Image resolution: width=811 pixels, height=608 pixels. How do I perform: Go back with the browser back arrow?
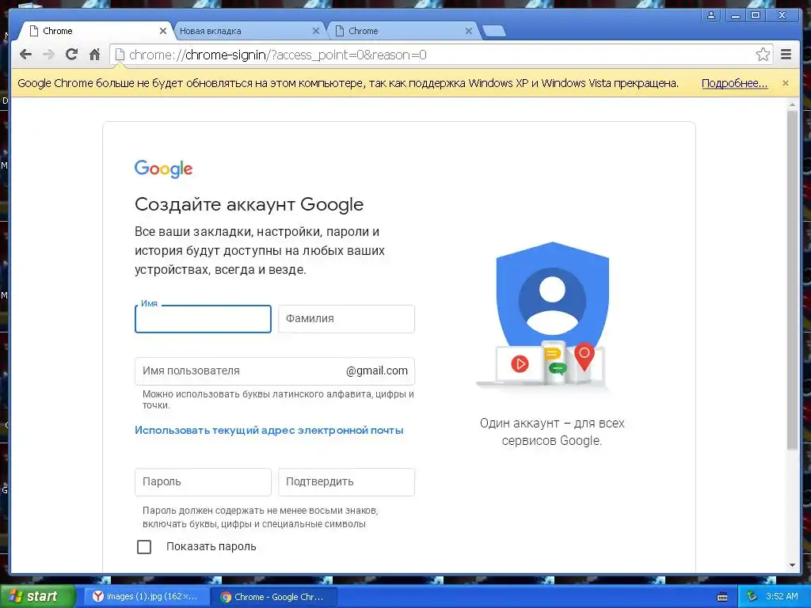coord(25,55)
